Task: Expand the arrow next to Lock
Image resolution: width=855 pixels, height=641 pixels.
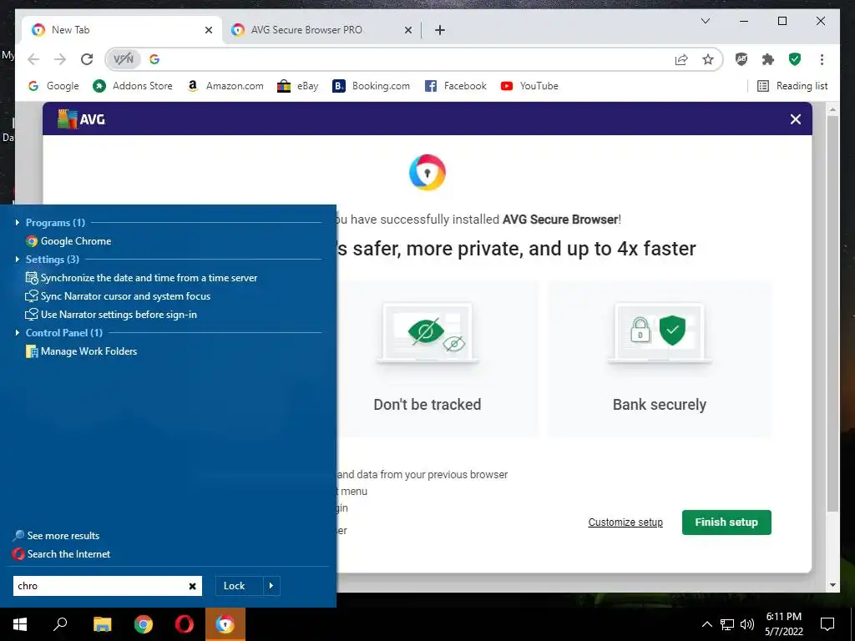Action: click(x=271, y=586)
